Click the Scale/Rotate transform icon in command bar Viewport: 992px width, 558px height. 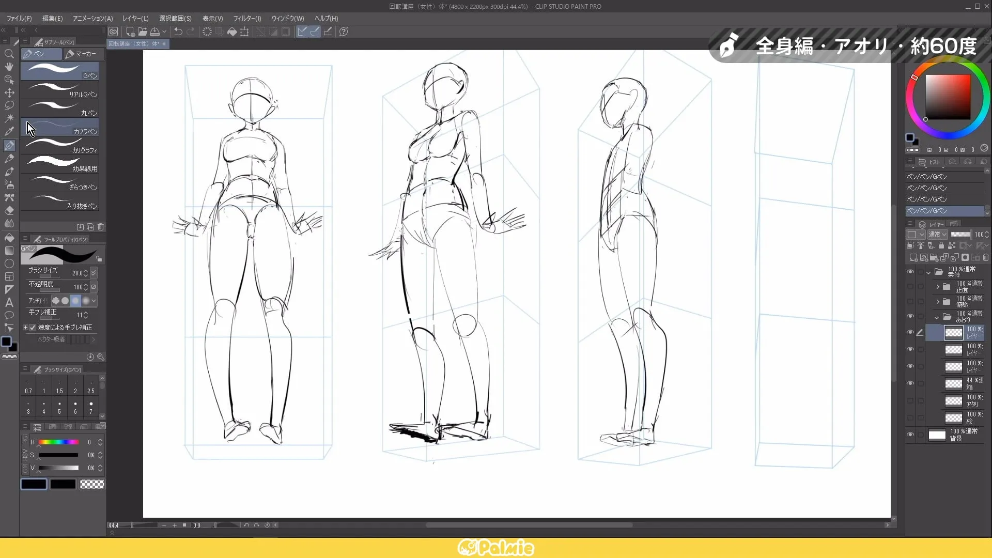coord(244,32)
